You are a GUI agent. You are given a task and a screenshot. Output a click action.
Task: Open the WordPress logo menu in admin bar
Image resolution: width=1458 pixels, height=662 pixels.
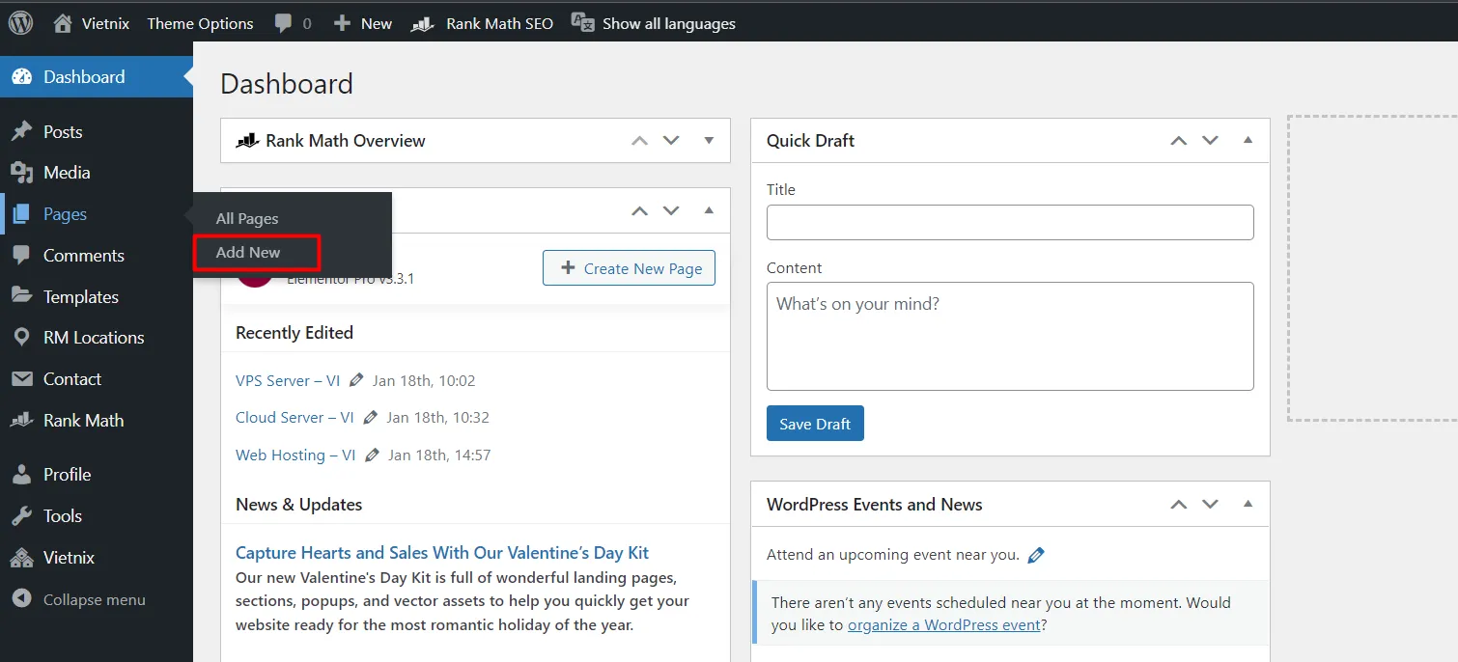click(x=20, y=22)
